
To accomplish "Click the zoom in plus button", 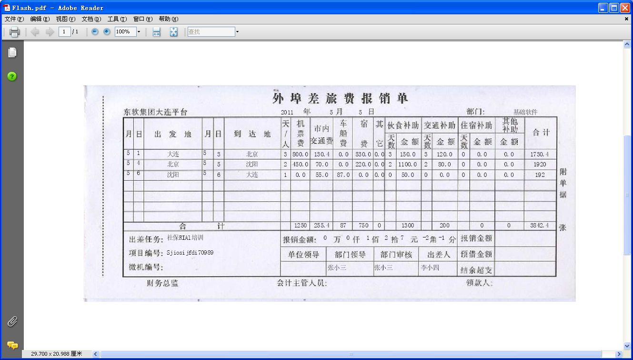I will coord(107,31).
